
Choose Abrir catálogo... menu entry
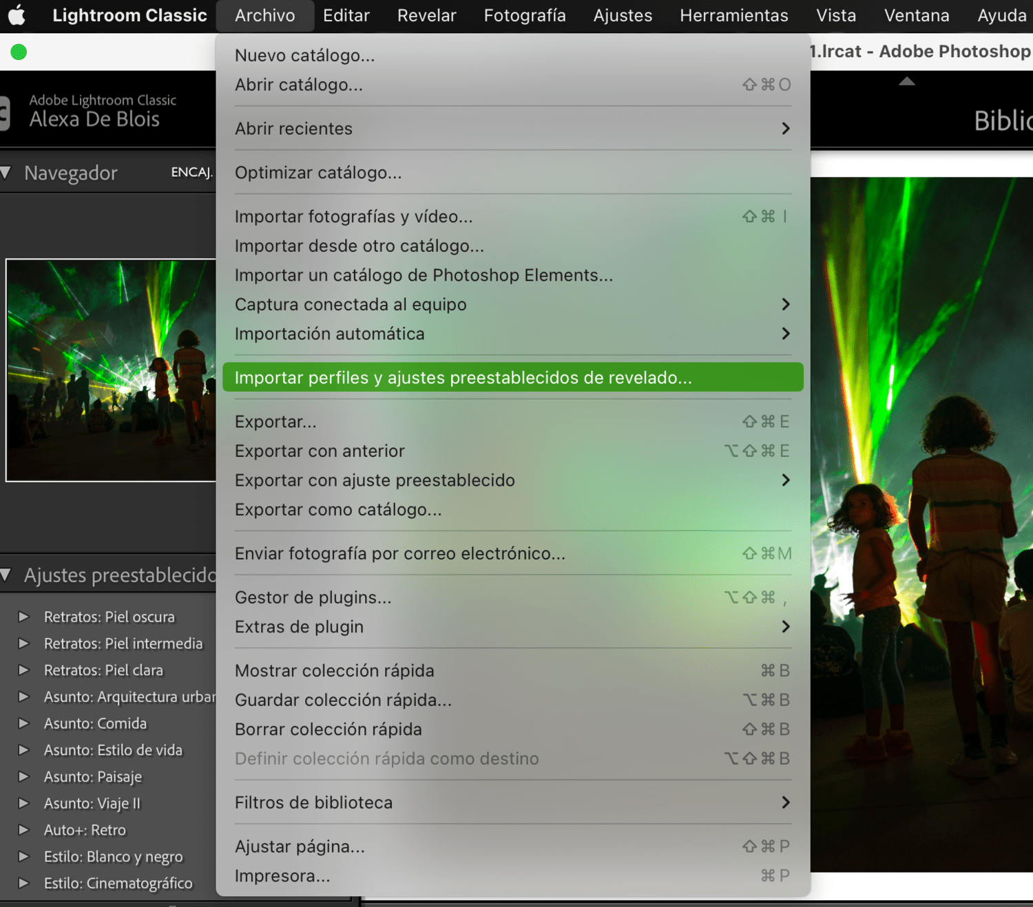[x=513, y=85]
